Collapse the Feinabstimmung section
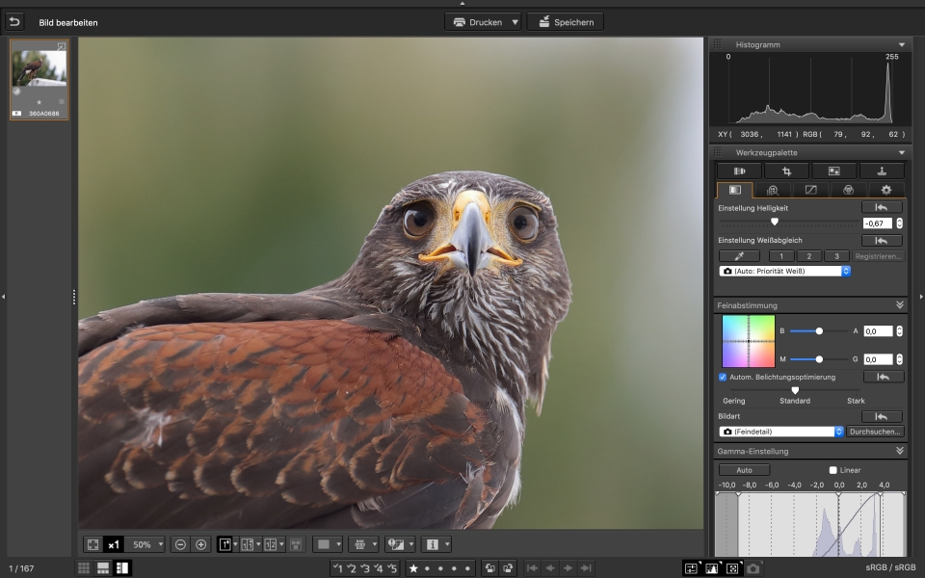The width and height of the screenshot is (925, 578). tap(899, 304)
